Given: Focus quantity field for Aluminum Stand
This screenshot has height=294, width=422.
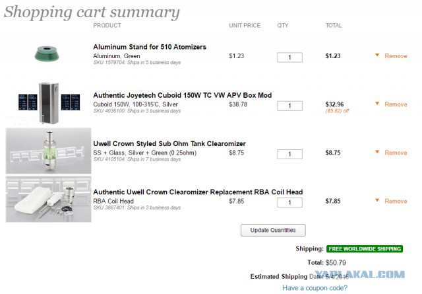Looking at the screenshot, I should point(289,57).
